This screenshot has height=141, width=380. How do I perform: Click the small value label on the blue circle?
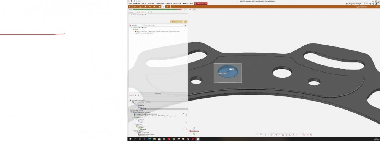(x=232, y=69)
